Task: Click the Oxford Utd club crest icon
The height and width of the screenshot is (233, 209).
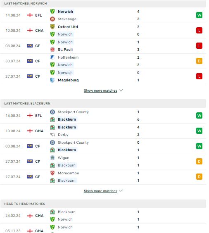Action: [52, 27]
